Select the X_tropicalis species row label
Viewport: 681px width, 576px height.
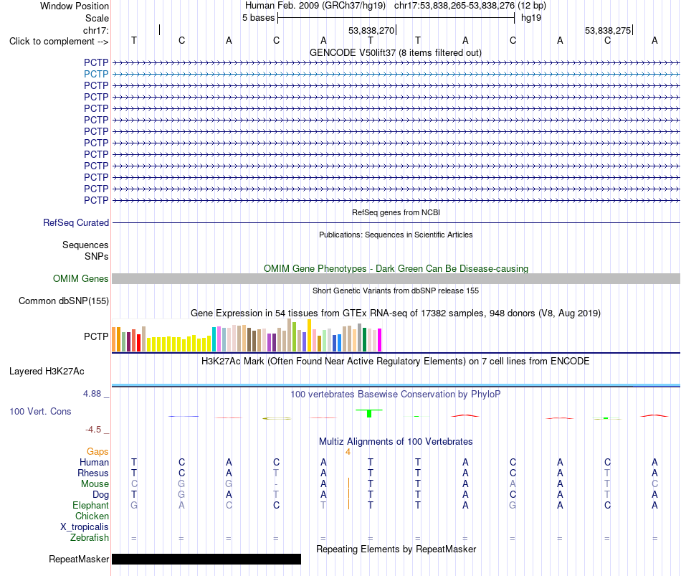pyautogui.click(x=85, y=527)
